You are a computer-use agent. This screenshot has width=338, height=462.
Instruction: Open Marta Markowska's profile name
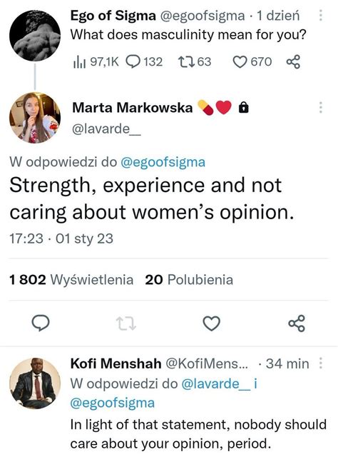133,108
